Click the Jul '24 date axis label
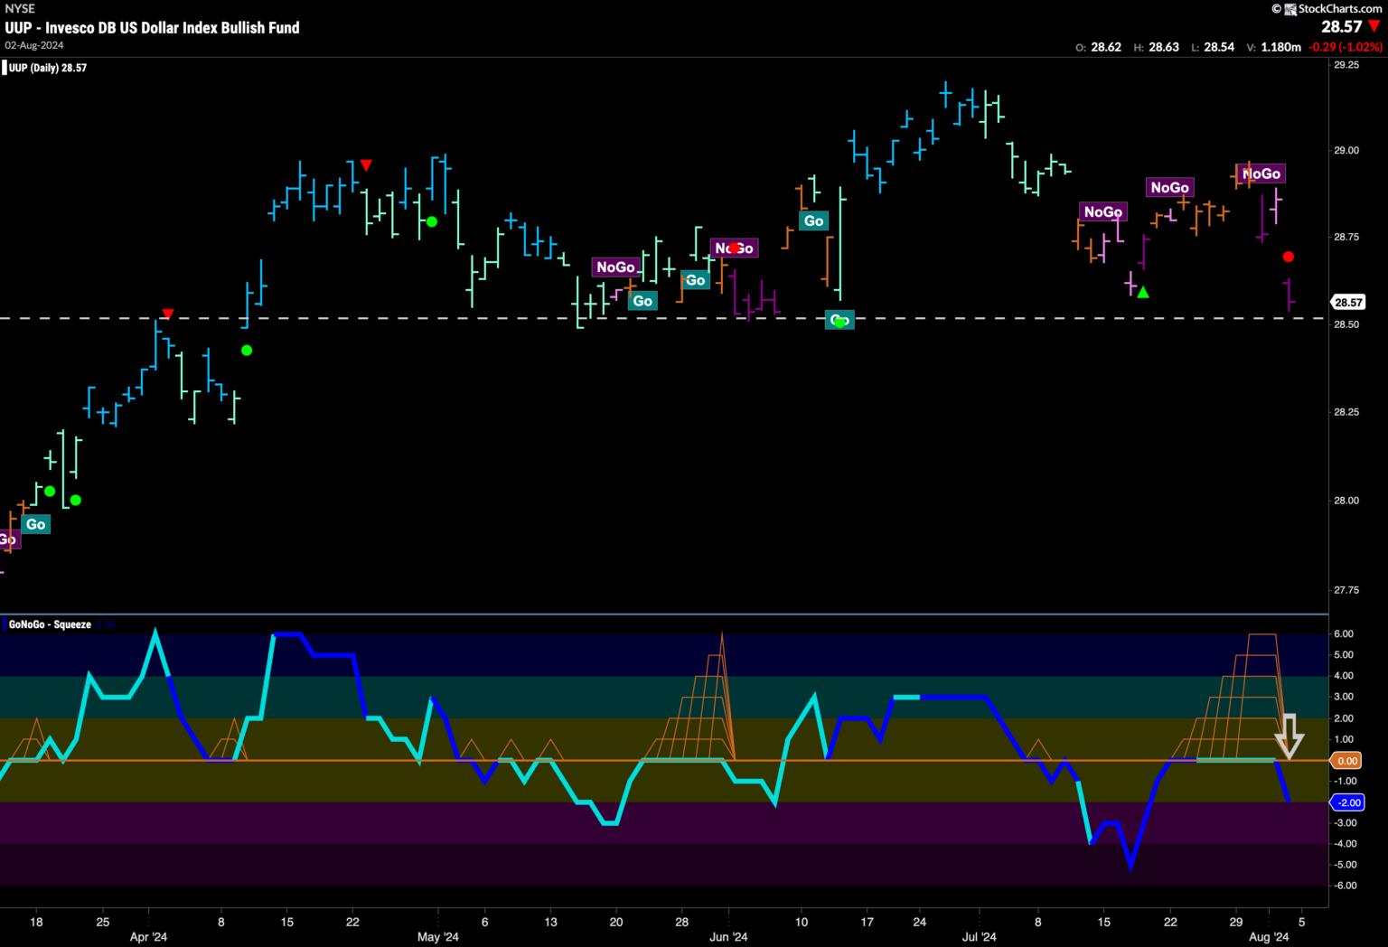Viewport: 1388px width, 947px height. coord(980,937)
